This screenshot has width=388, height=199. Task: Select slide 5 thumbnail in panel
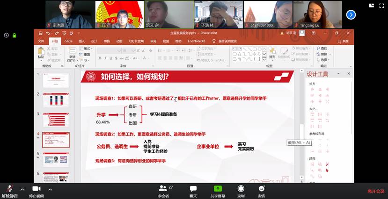point(56,160)
